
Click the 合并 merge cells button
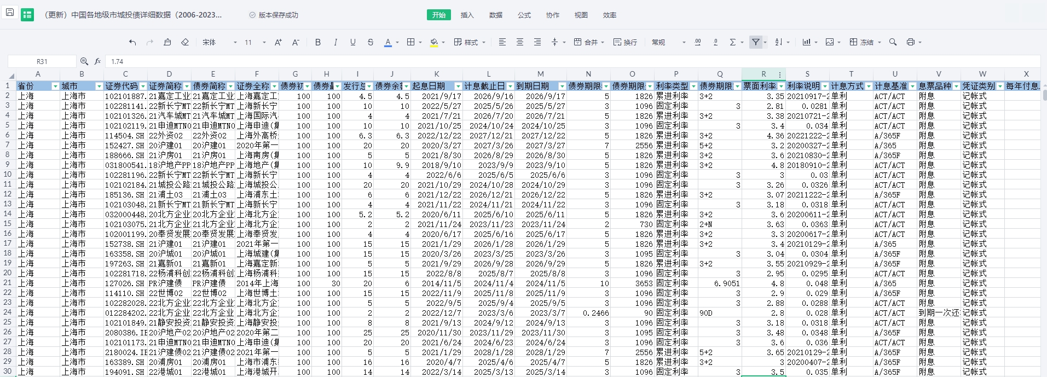coord(589,42)
